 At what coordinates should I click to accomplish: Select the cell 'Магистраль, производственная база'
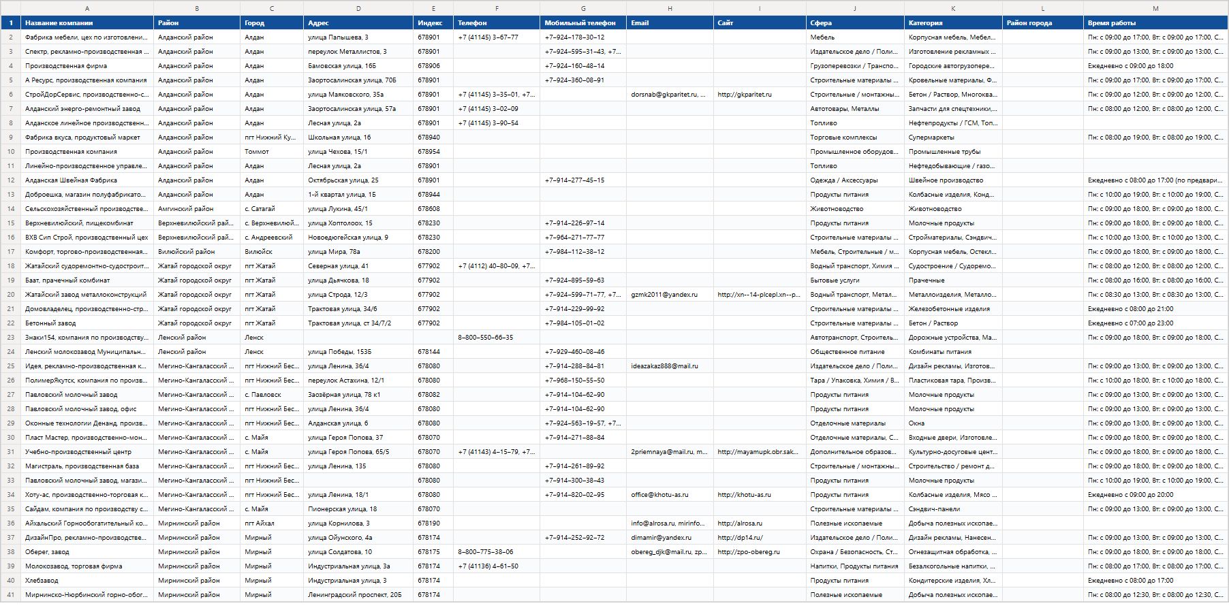coord(87,466)
